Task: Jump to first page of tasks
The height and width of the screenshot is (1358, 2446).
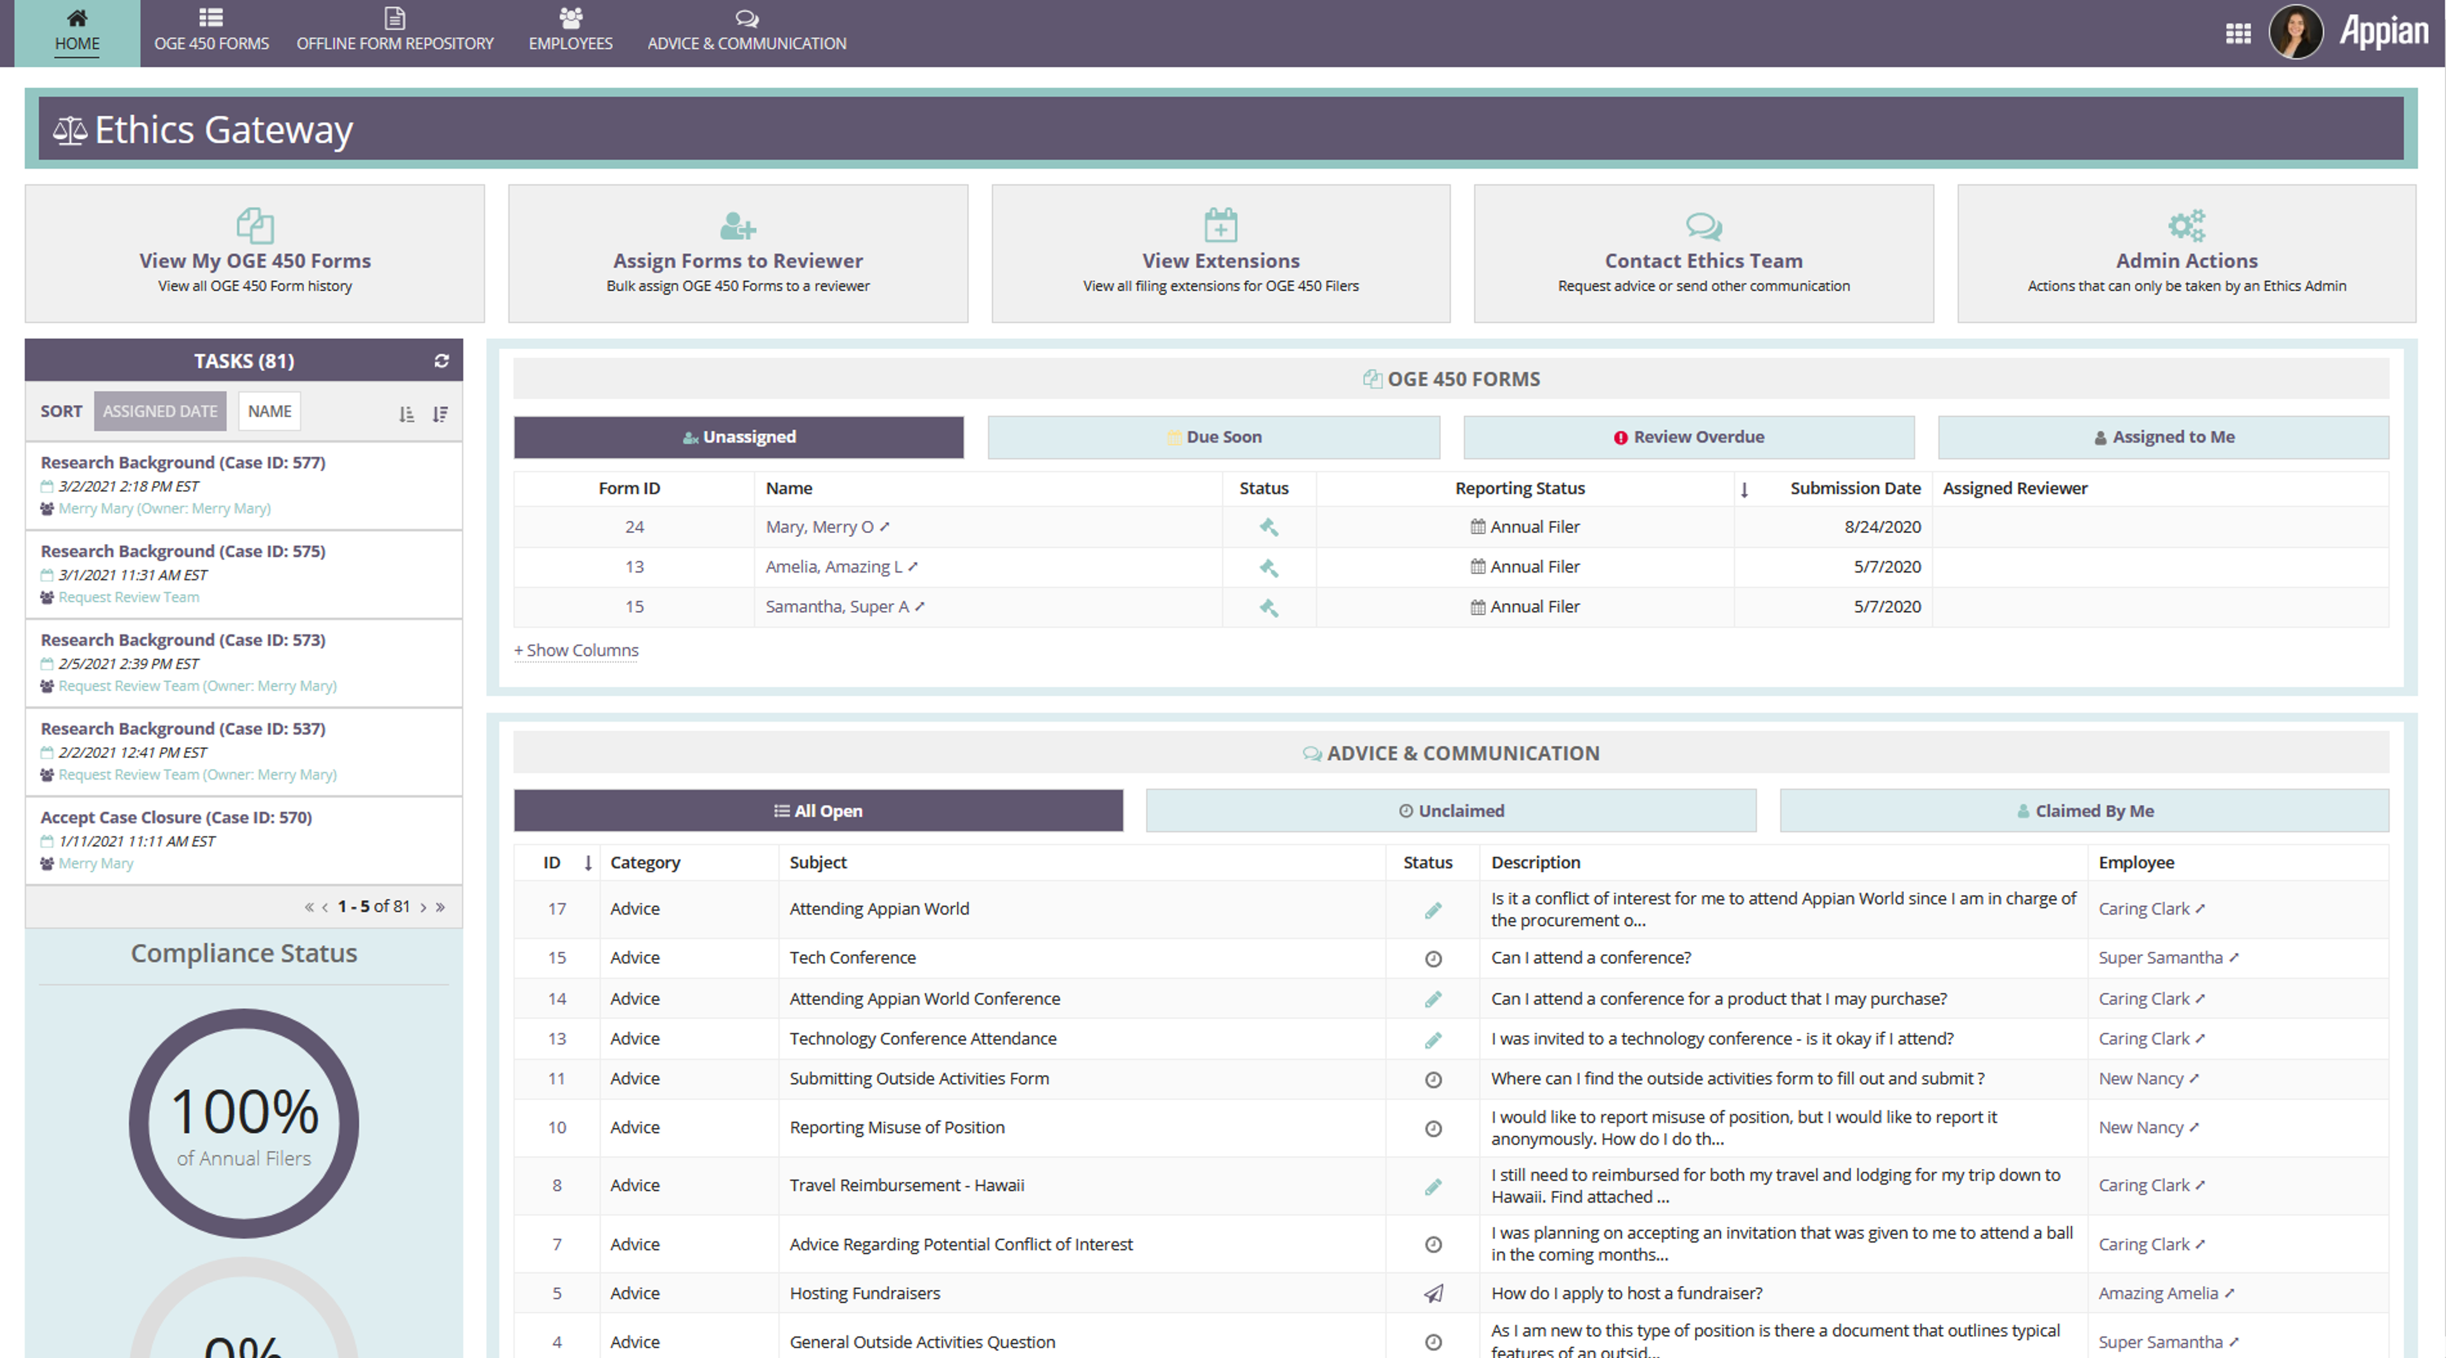Action: pyautogui.click(x=308, y=908)
